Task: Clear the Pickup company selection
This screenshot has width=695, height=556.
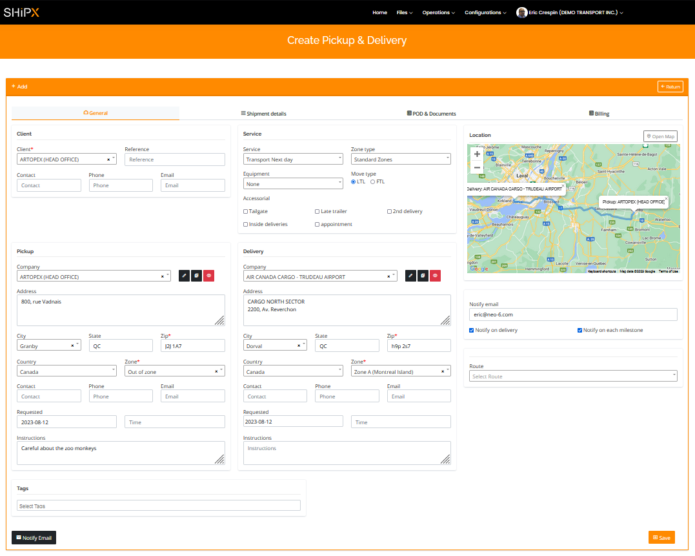Action: pyautogui.click(x=162, y=276)
